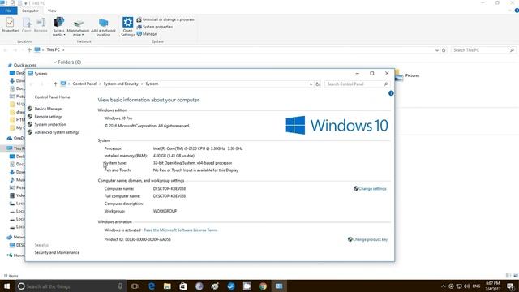Click the active System window taskbar icon
Image resolution: width=519 pixels, height=292 pixels.
point(279,286)
